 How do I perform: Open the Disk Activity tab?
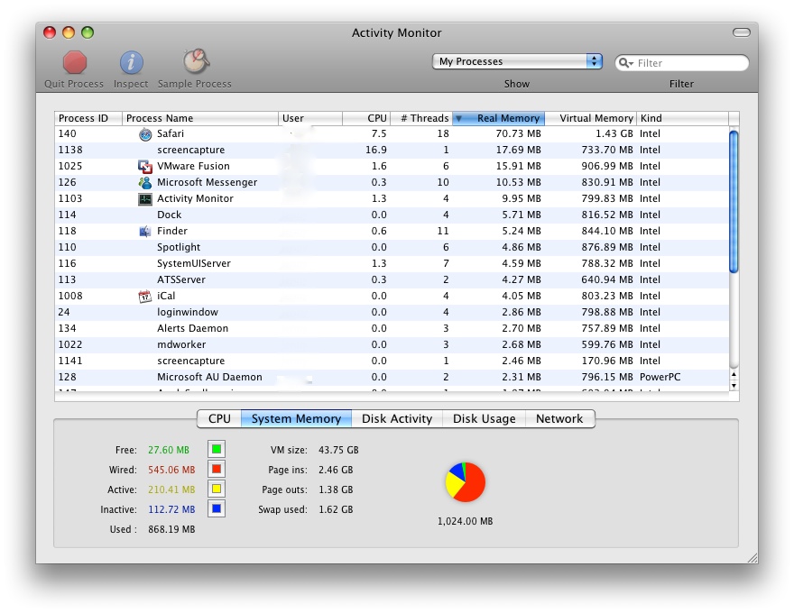pos(397,419)
